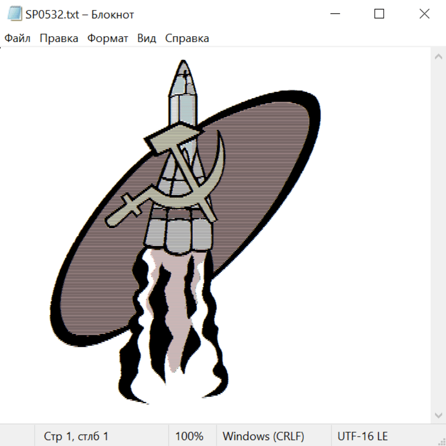Click the Windows (CRLF) line ending indicator
Image resolution: width=446 pixels, height=446 pixels.
pos(263,437)
